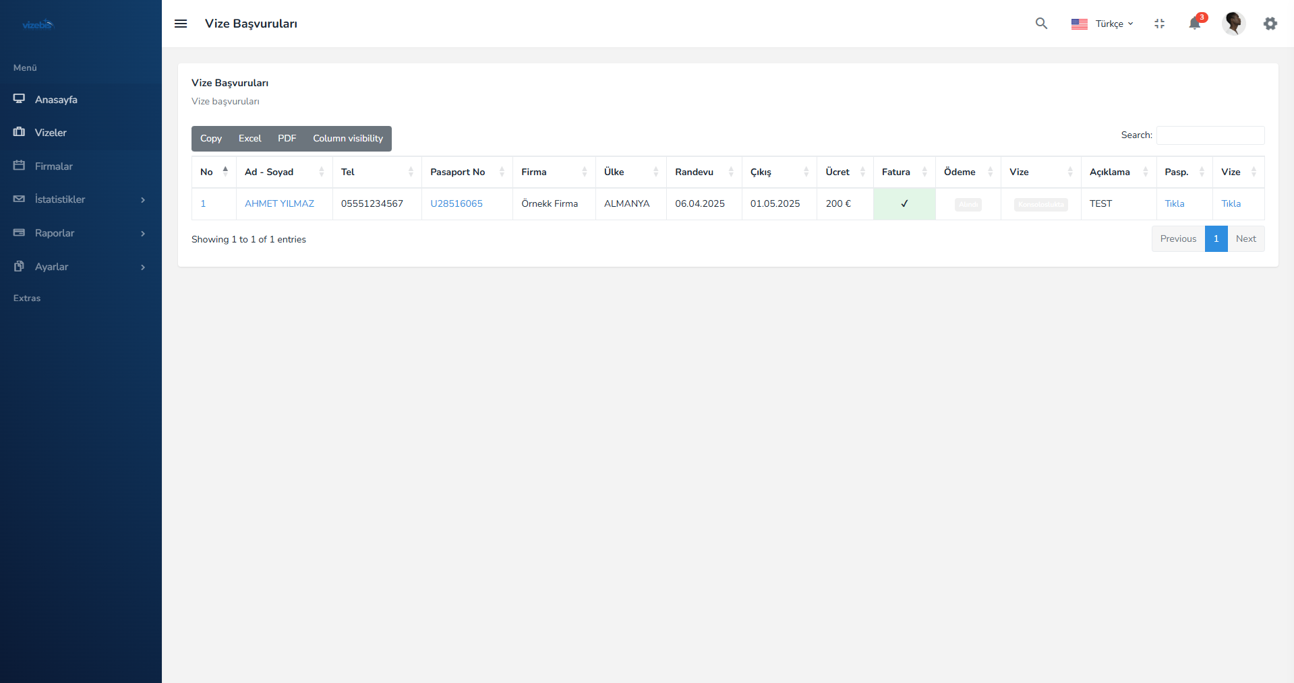The height and width of the screenshot is (683, 1294).
Task: Sort by Ülke column
Action: (631, 172)
